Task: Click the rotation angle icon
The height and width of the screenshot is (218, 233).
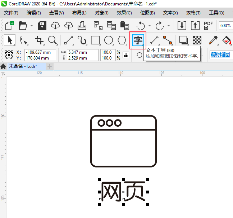Action: tap(139, 55)
